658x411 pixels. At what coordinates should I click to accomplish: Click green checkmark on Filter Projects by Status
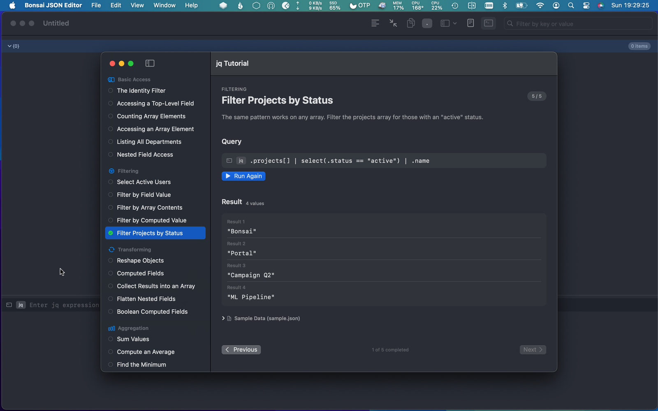(x=111, y=233)
